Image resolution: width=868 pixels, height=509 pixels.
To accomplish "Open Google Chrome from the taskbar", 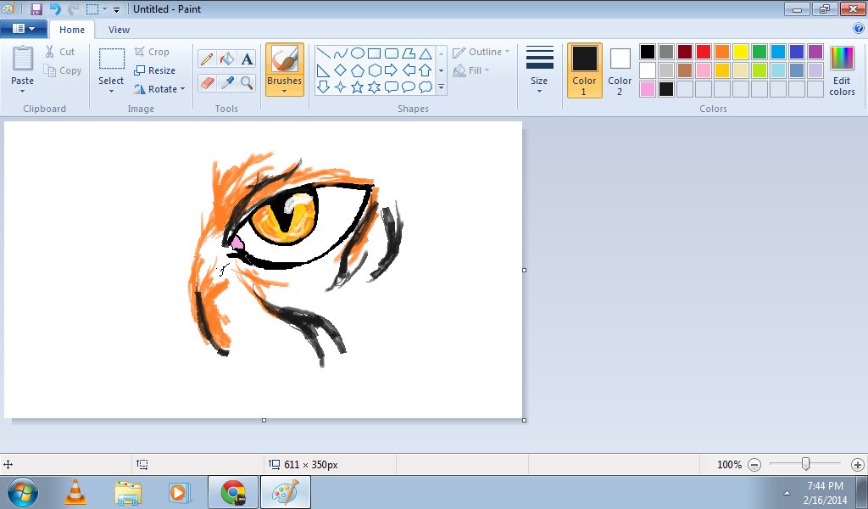I will coord(233,492).
